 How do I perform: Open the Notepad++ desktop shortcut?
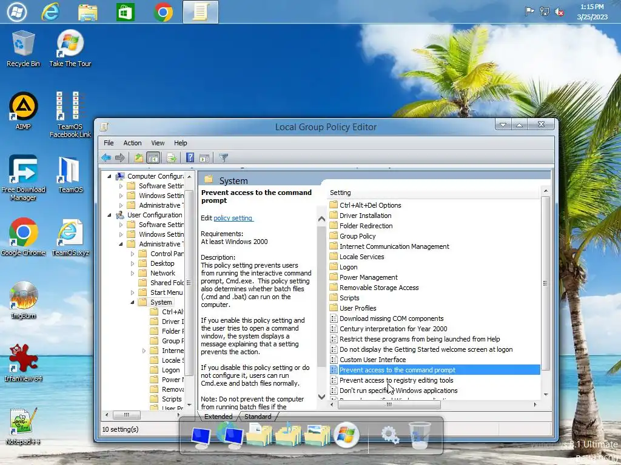pos(23,426)
